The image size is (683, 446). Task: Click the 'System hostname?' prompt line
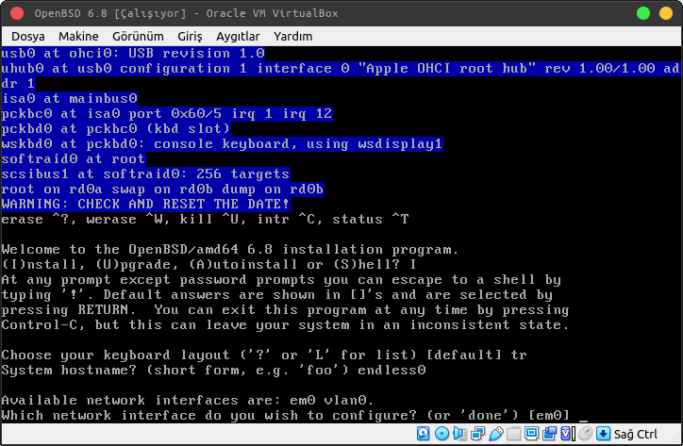[x=213, y=370]
